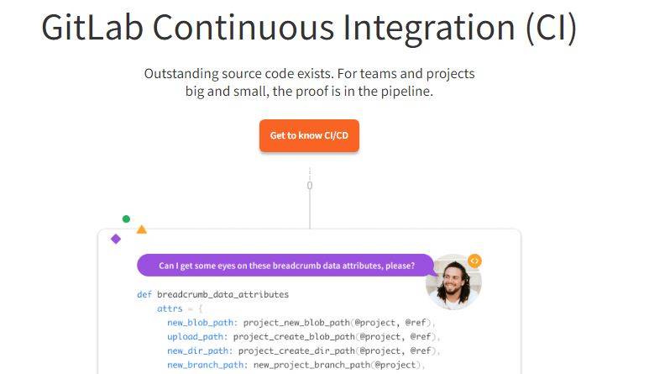Click the 'proof is in the pipeline' line
The image size is (649, 374).
pos(309,91)
